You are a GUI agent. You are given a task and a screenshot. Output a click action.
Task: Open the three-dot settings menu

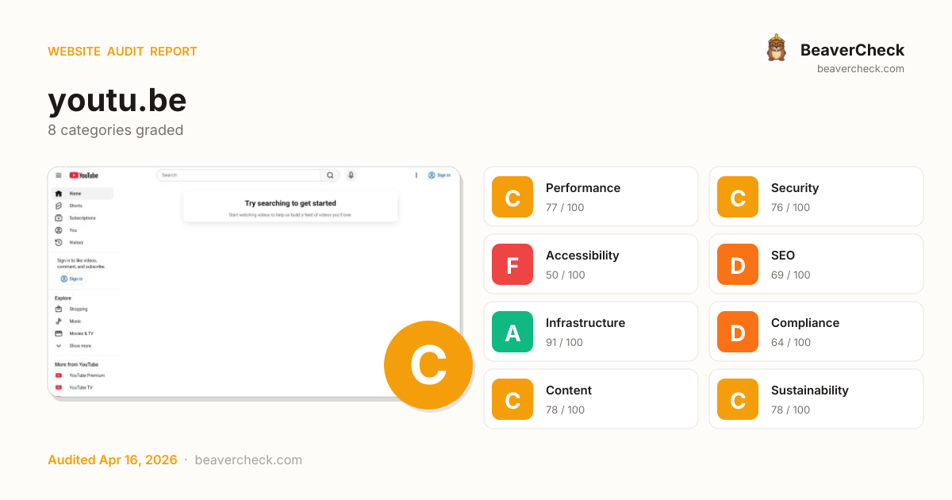[416, 175]
